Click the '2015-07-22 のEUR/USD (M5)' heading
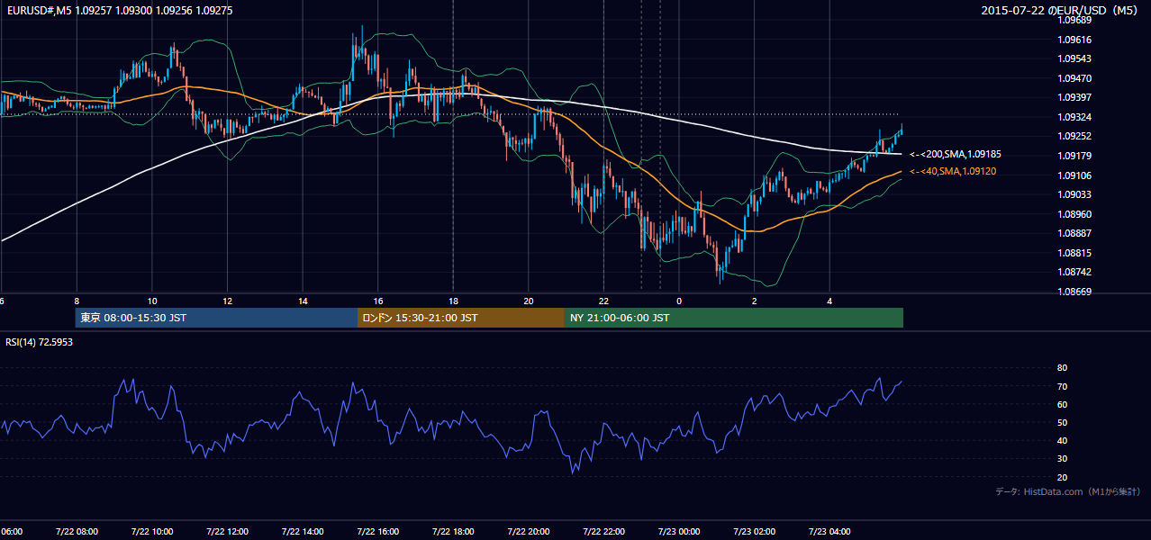Screen dimensions: 1151x540 tap(1060, 11)
